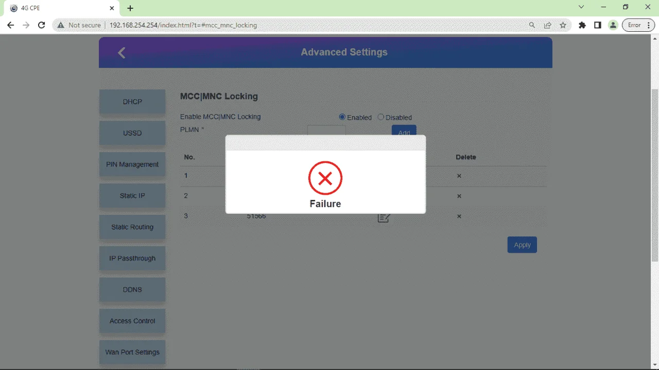Delete row 3 PLMN entry
This screenshot has height=370, width=659.
[459, 216]
